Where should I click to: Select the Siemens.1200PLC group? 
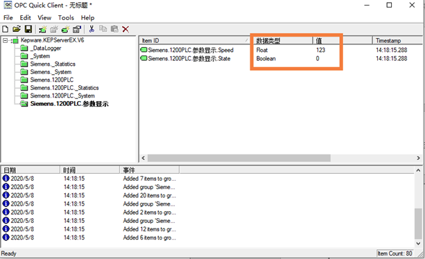pyautogui.click(x=52, y=80)
